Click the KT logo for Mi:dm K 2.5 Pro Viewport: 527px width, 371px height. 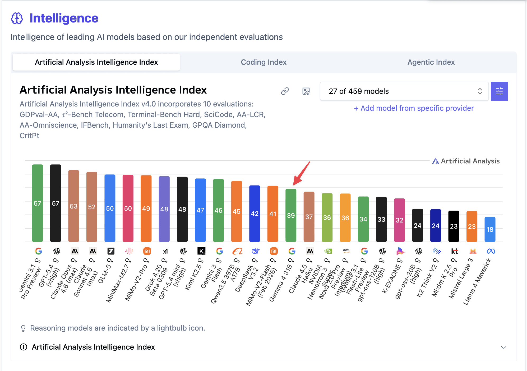pyautogui.click(x=455, y=251)
